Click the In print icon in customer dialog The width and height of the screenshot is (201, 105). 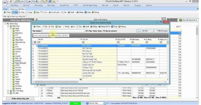(72, 27)
